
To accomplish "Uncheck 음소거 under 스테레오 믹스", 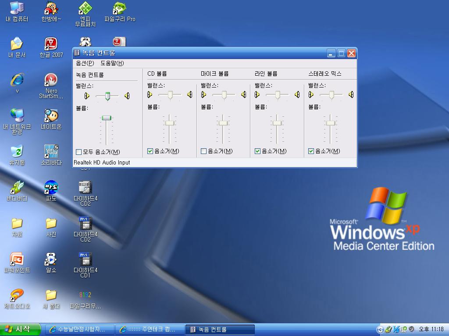I will tap(311, 151).
